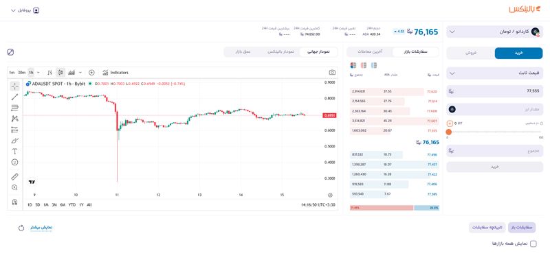Switch to the sell (فروش) side toggle
This screenshot has width=550, height=260.
click(x=471, y=54)
